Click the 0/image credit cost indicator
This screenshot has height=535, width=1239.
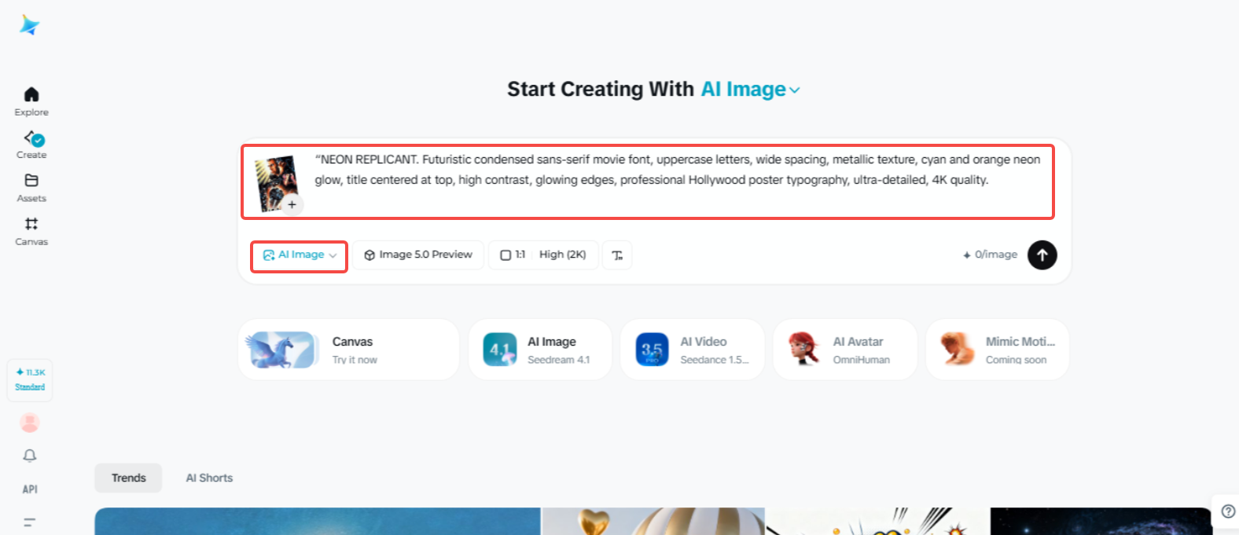click(x=990, y=255)
